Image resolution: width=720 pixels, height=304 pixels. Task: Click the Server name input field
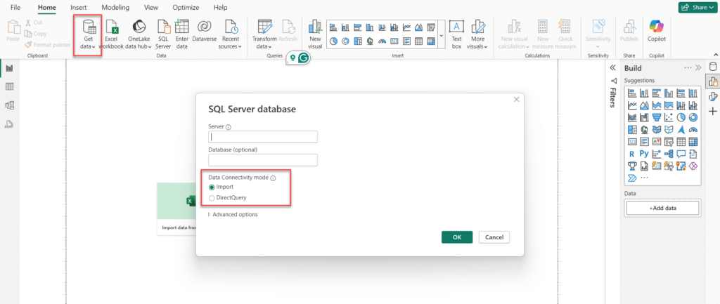(263, 137)
